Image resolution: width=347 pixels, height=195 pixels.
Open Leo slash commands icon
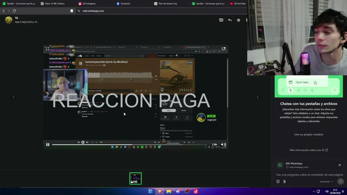click(x=278, y=181)
